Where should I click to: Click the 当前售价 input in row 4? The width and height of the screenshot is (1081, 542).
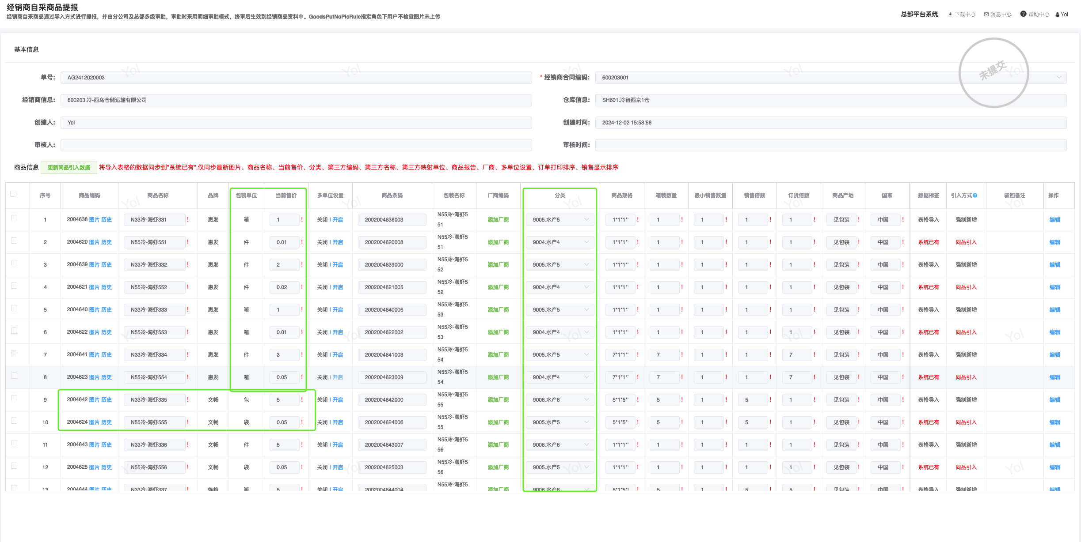tap(284, 287)
